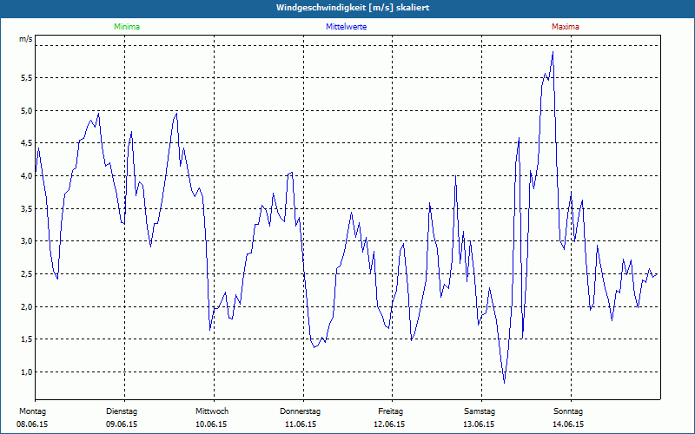Click the date 09.06.15
Screen dimensions: 695x434
pyautogui.click(x=122, y=424)
